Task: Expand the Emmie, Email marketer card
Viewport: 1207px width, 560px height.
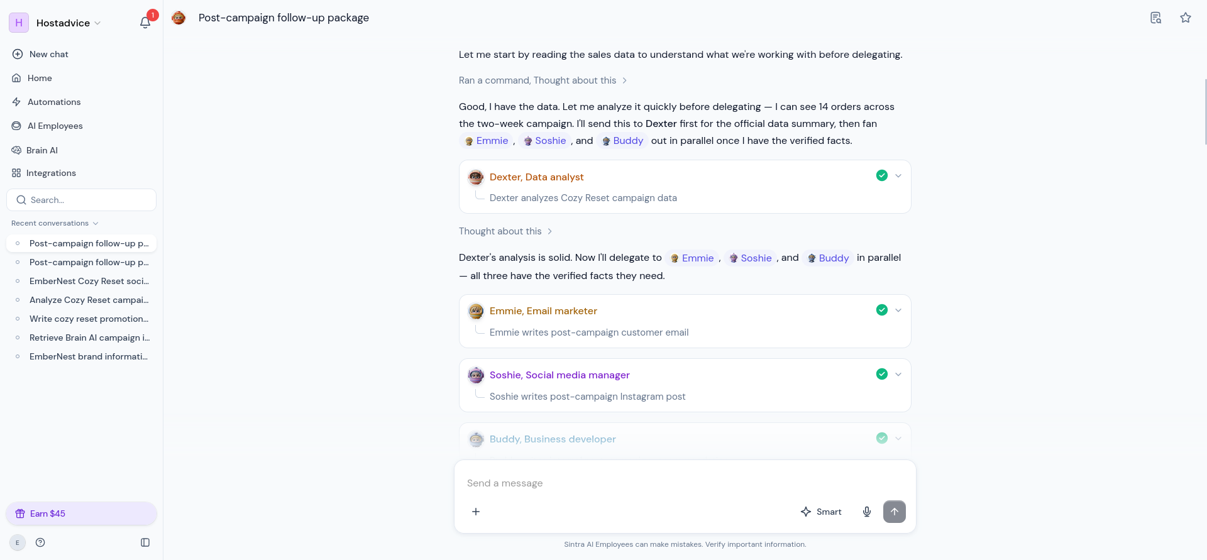Action: 898,310
